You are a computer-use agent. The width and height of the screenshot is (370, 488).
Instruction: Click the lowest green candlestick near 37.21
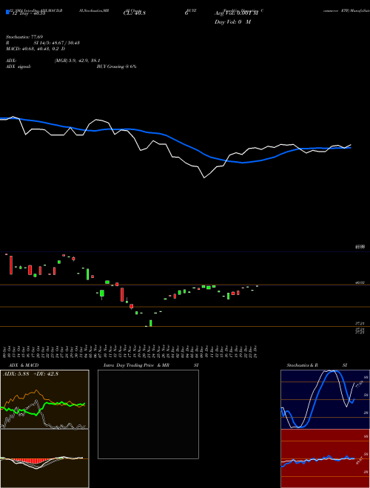click(151, 323)
